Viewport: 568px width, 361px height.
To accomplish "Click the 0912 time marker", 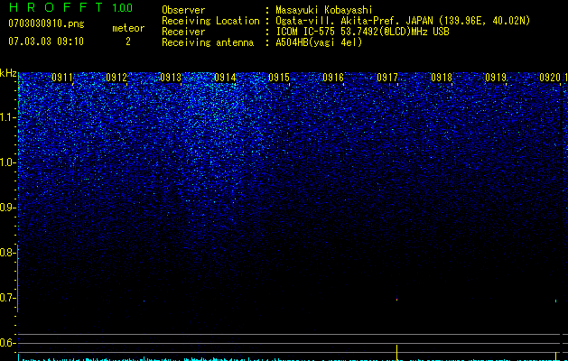I will pos(116,78).
